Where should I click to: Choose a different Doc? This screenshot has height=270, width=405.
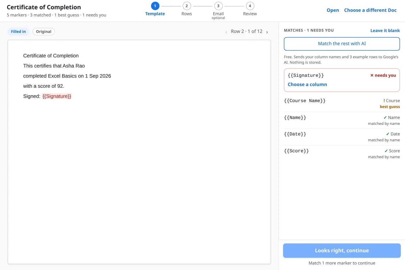coord(370,10)
